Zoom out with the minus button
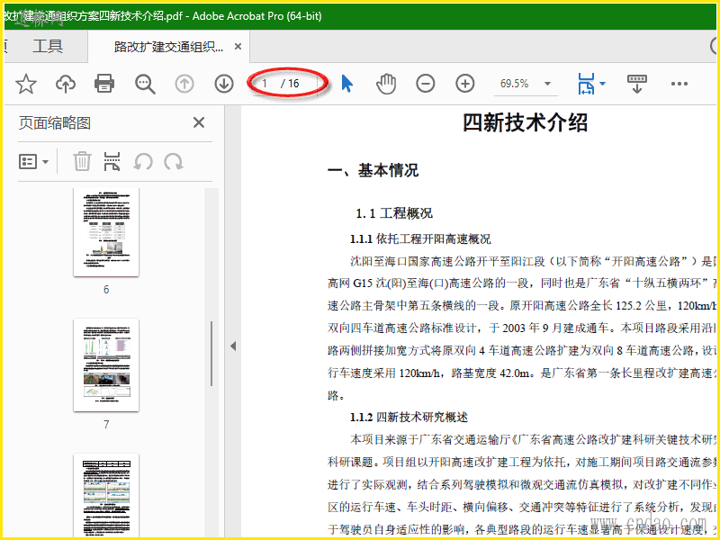This screenshot has height=540, width=720. [x=426, y=84]
